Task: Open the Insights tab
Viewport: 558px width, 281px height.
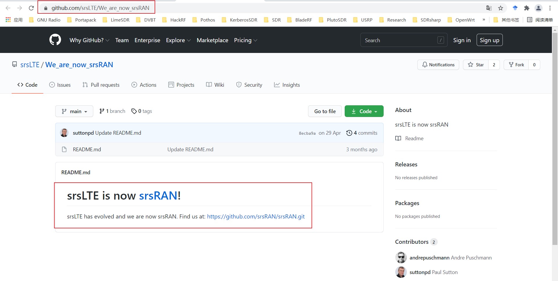Action: coord(287,85)
